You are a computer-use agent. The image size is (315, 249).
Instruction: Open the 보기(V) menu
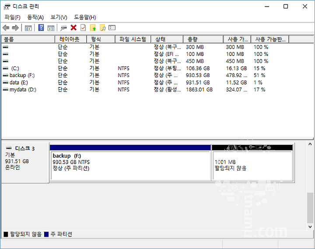[59, 17]
